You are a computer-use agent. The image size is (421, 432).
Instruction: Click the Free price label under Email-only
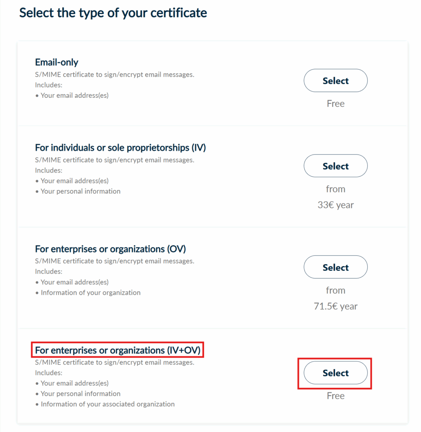(335, 104)
